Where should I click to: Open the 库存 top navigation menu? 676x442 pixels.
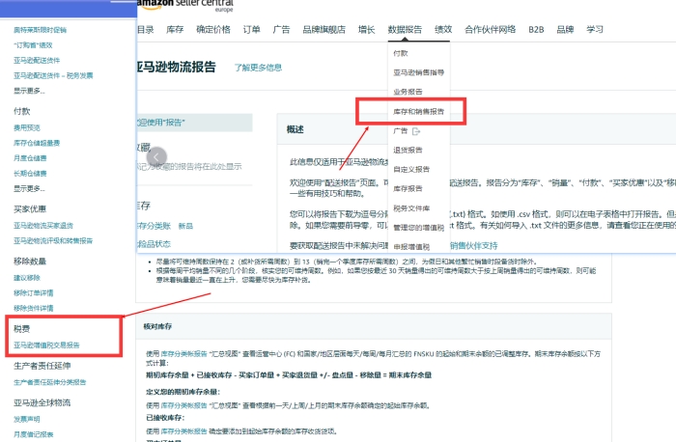tap(175, 30)
